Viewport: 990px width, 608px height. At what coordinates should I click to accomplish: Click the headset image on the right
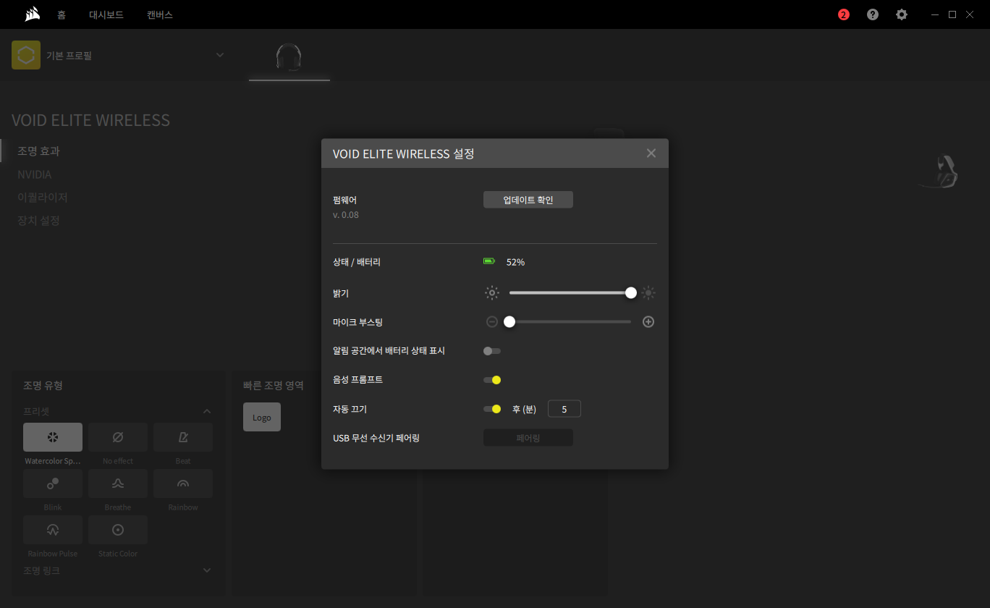pos(939,172)
